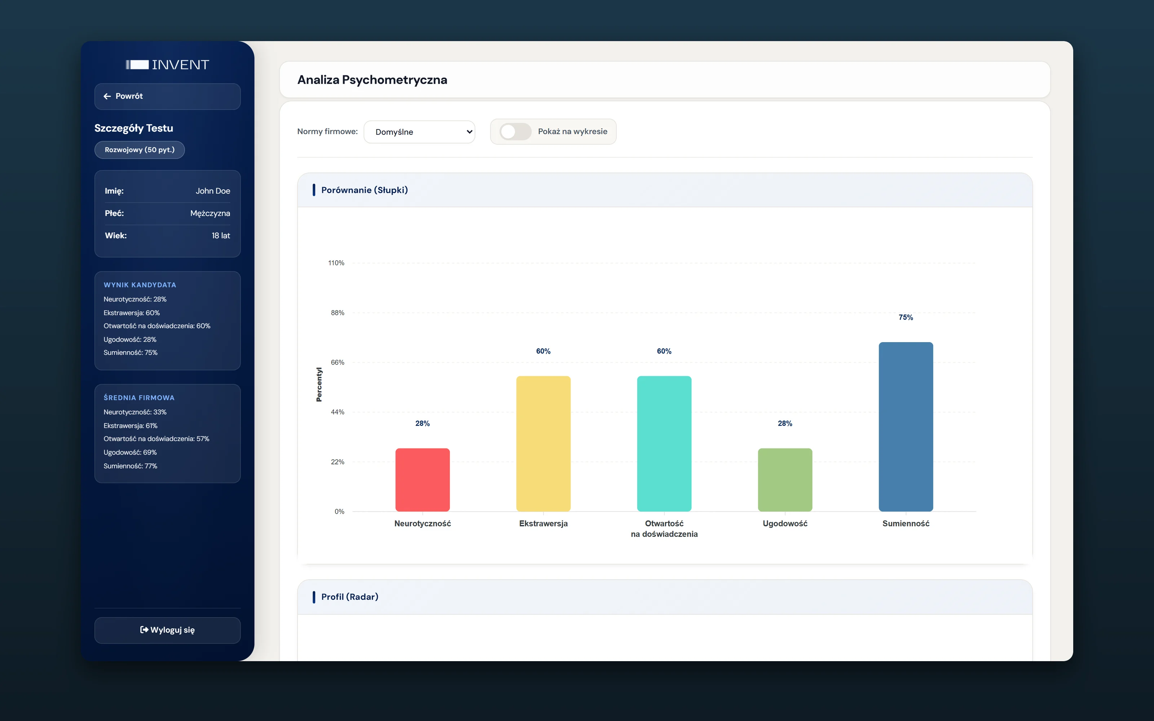Click the 110% y-axis tick label
The width and height of the screenshot is (1154, 721).
(x=336, y=263)
